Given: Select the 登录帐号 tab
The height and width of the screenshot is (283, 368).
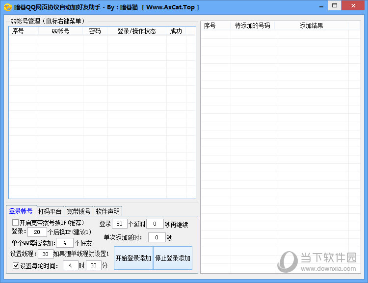Looking at the screenshot, I should 21,211.
